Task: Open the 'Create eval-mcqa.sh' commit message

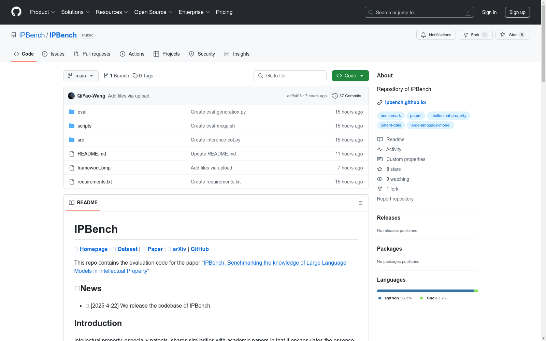Action: click(x=213, y=126)
